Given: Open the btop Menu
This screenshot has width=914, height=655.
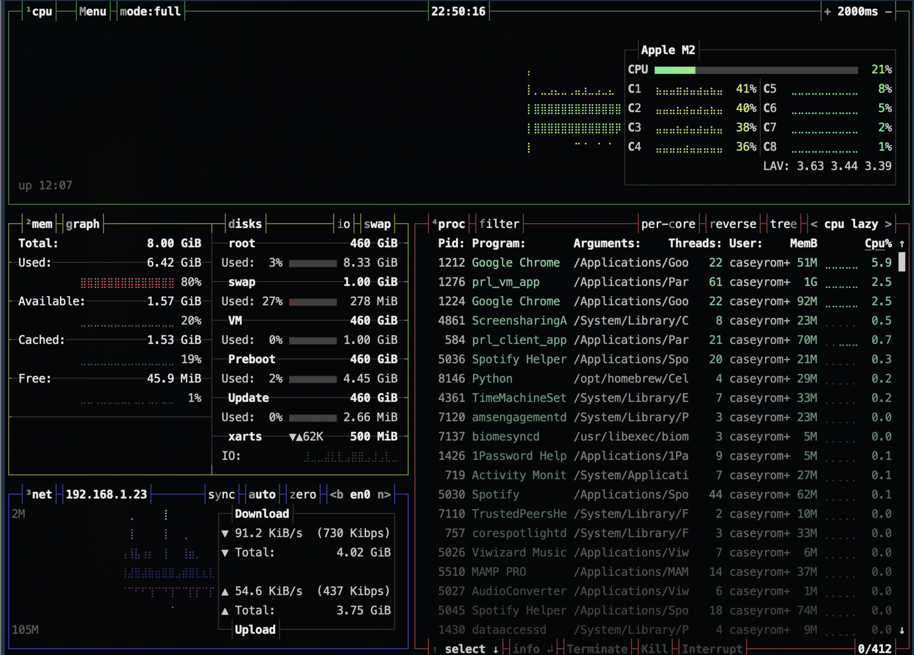Looking at the screenshot, I should pyautogui.click(x=92, y=11).
